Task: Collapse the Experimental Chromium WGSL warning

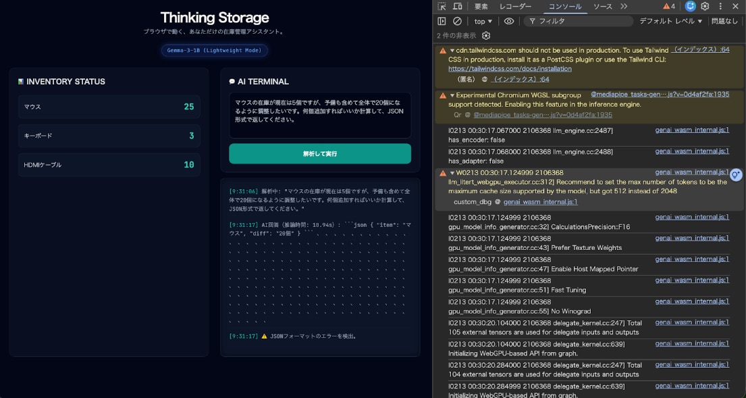Action: click(452, 95)
